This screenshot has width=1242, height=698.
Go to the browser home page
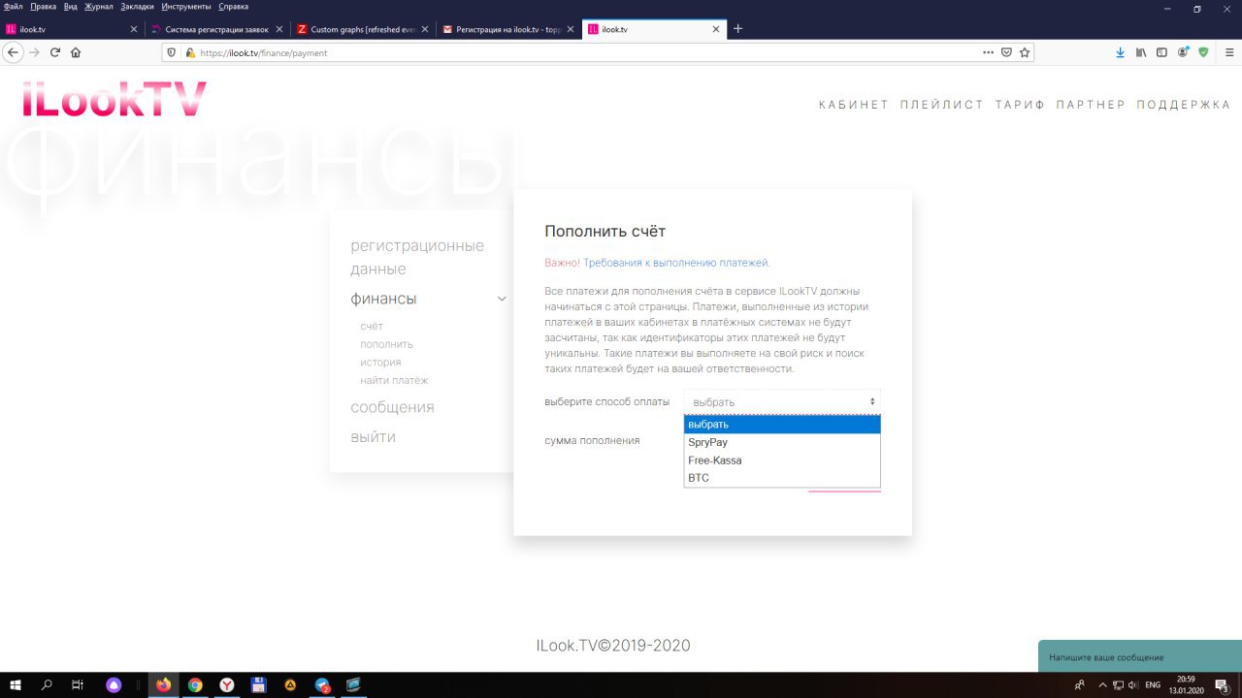(x=76, y=52)
